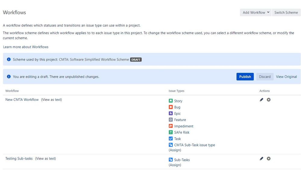Screen dimensions: 301x170
Task: Open the View Original link
Action: coord(287,76)
